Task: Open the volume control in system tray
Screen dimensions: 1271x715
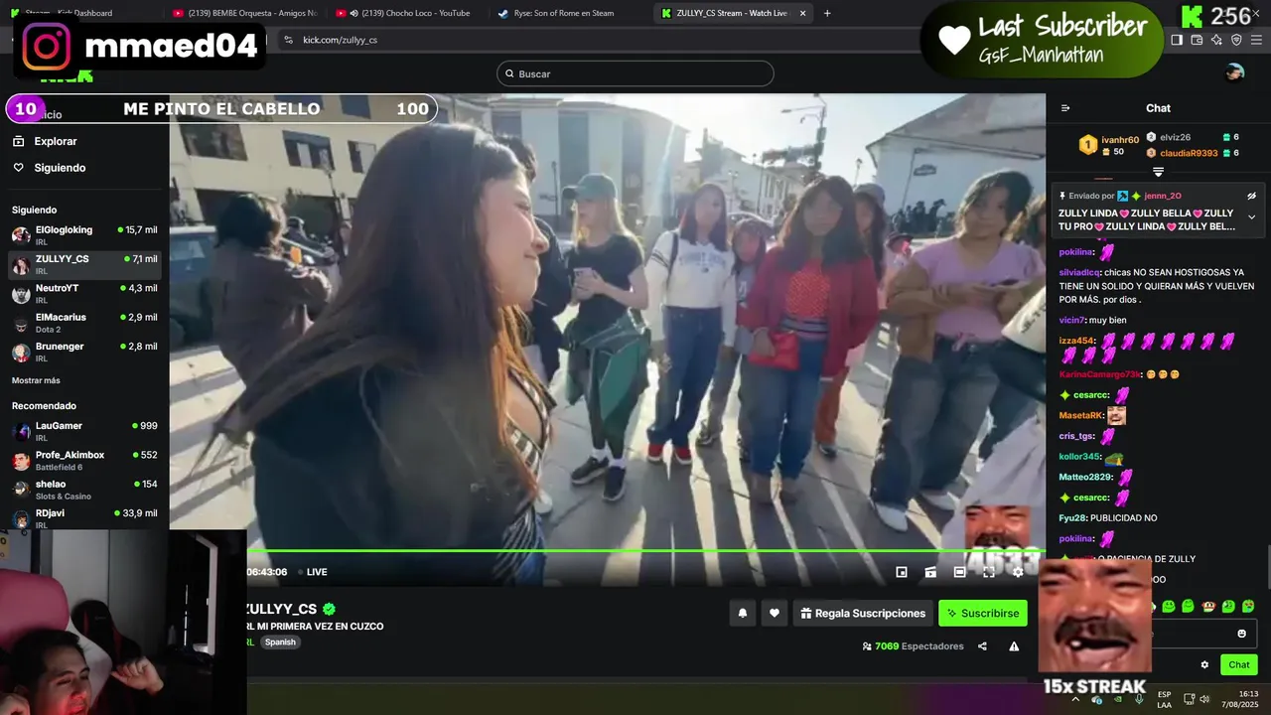Action: coord(1204,699)
